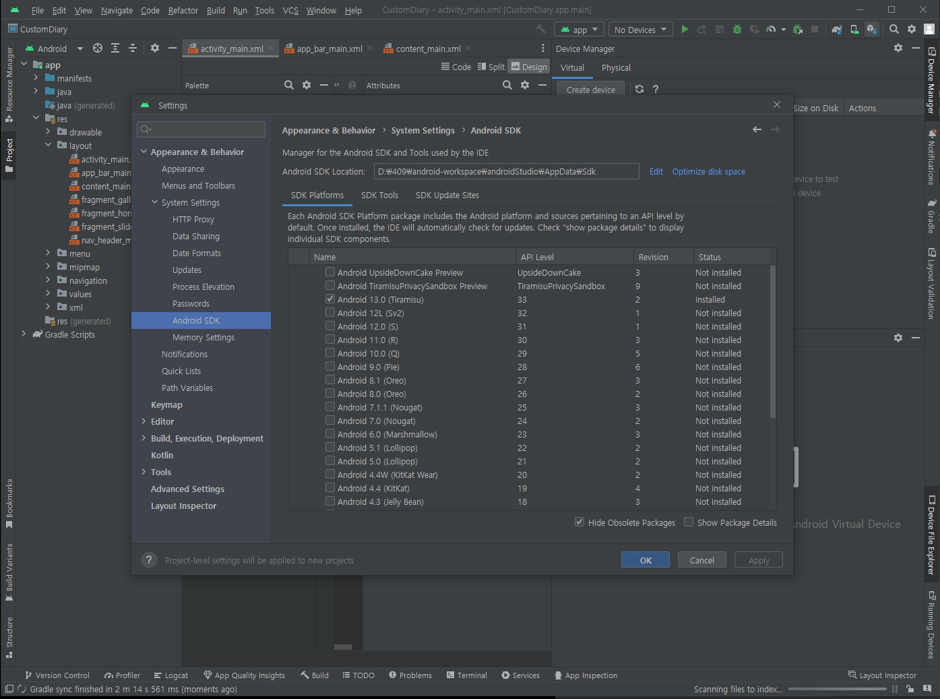Open the app run configuration dropdown
Image resolution: width=940 pixels, height=699 pixels.
579,30
